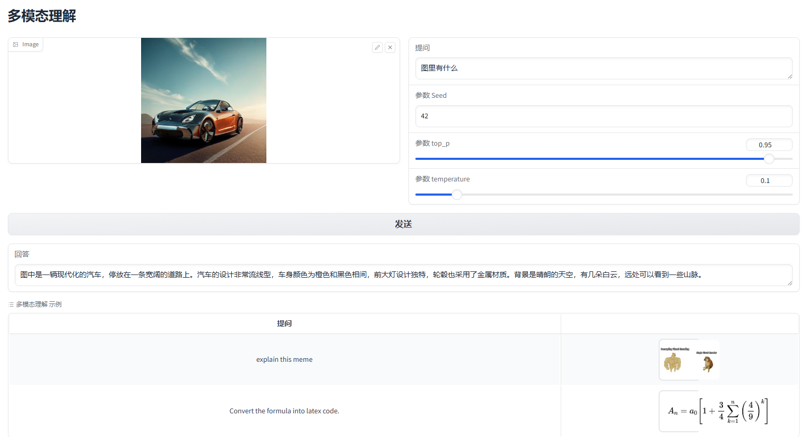Click the top_p slider handle

click(x=769, y=159)
